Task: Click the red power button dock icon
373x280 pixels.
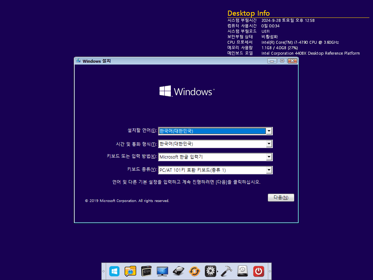Action: click(x=259, y=271)
